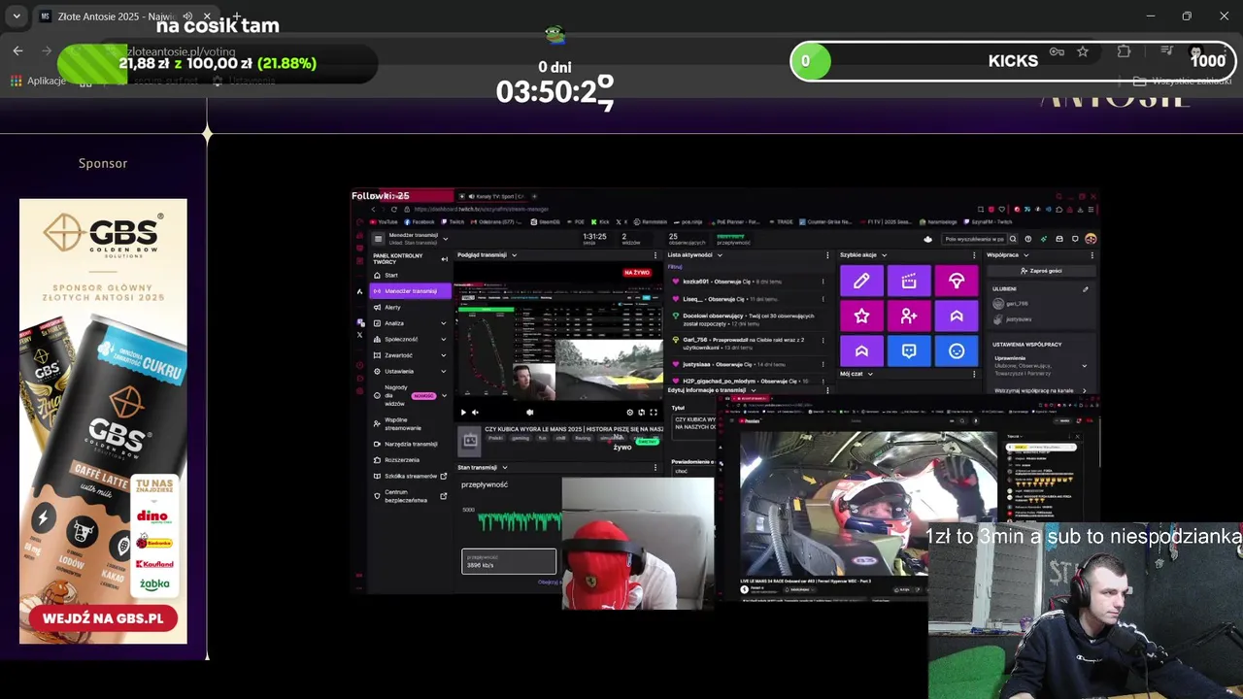Click the fullscreen icon in stream preview
This screenshot has height=699, width=1243.
click(653, 413)
